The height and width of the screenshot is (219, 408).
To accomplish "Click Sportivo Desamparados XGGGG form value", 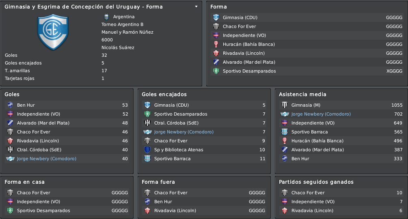I will pyautogui.click(x=394, y=71).
